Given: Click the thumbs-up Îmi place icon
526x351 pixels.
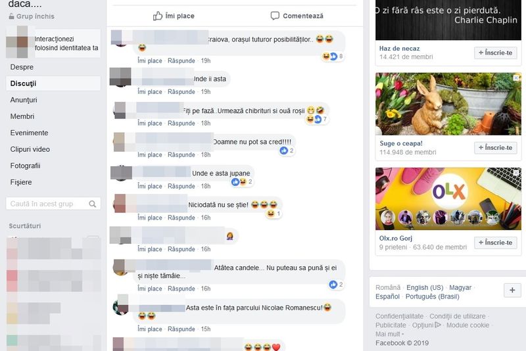Looking at the screenshot, I should pyautogui.click(x=158, y=15).
